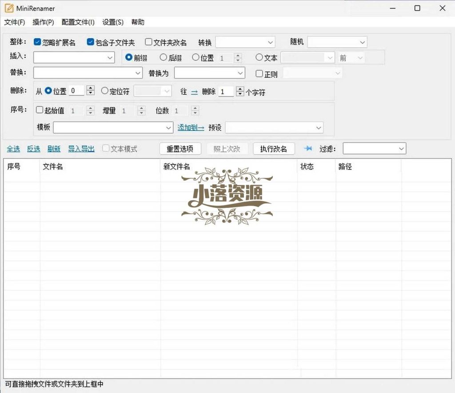
Task: Expand the 随机 dropdown
Action: (x=337, y=42)
